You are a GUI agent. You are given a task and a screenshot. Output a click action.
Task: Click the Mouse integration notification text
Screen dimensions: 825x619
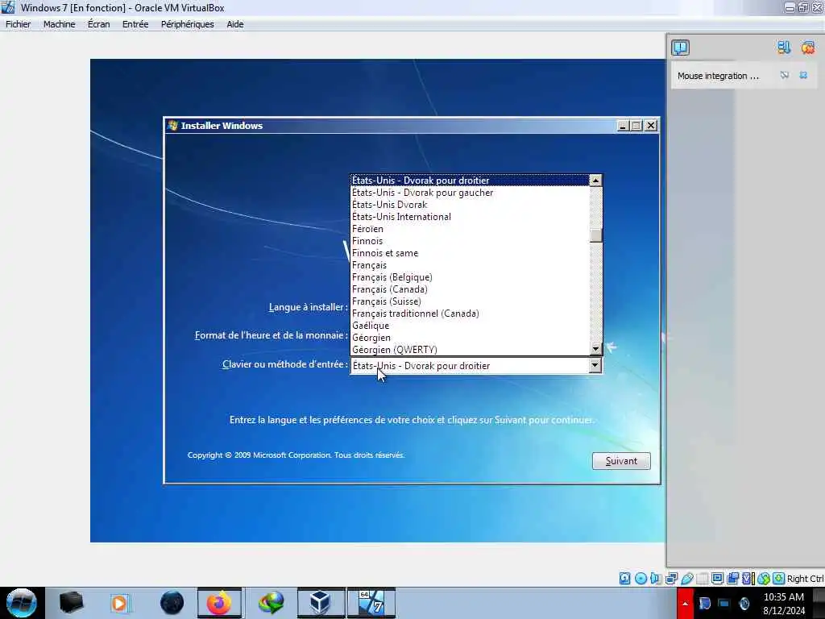pos(718,76)
